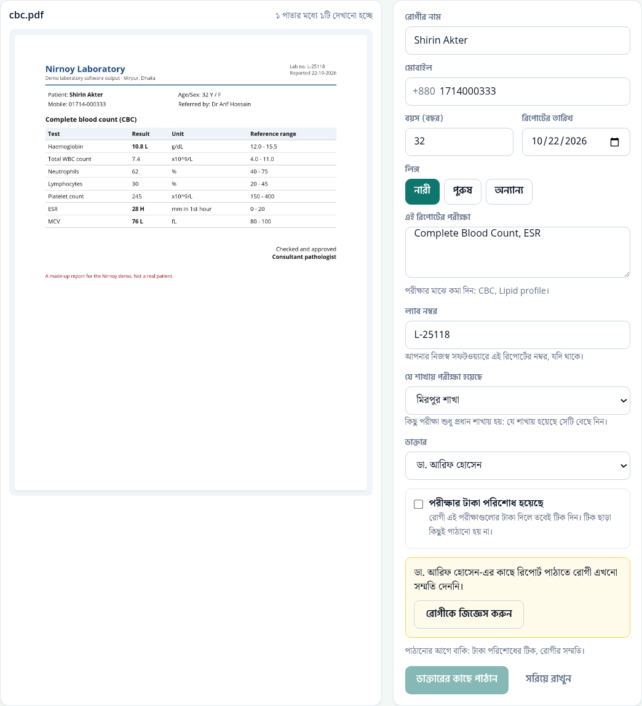Click the report date field 10/22/2026

pos(576,142)
